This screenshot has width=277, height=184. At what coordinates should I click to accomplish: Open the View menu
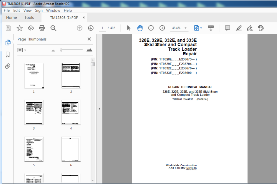[27, 11]
